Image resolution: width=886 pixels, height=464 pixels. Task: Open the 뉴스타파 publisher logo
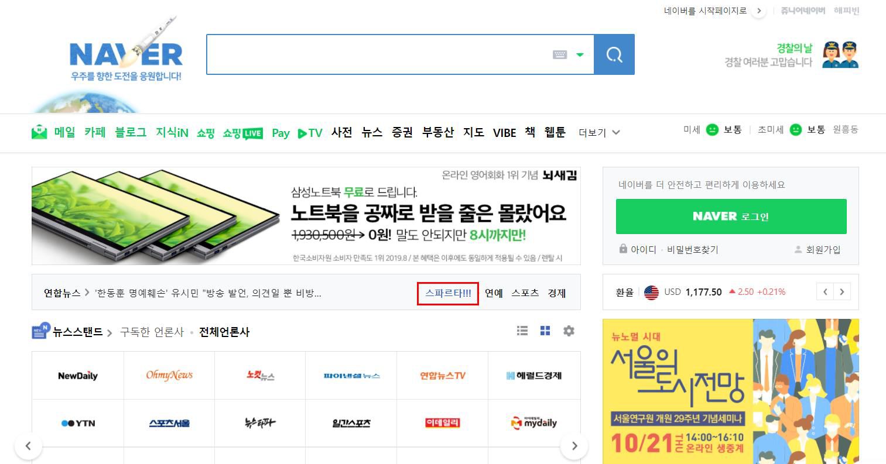tap(261, 422)
